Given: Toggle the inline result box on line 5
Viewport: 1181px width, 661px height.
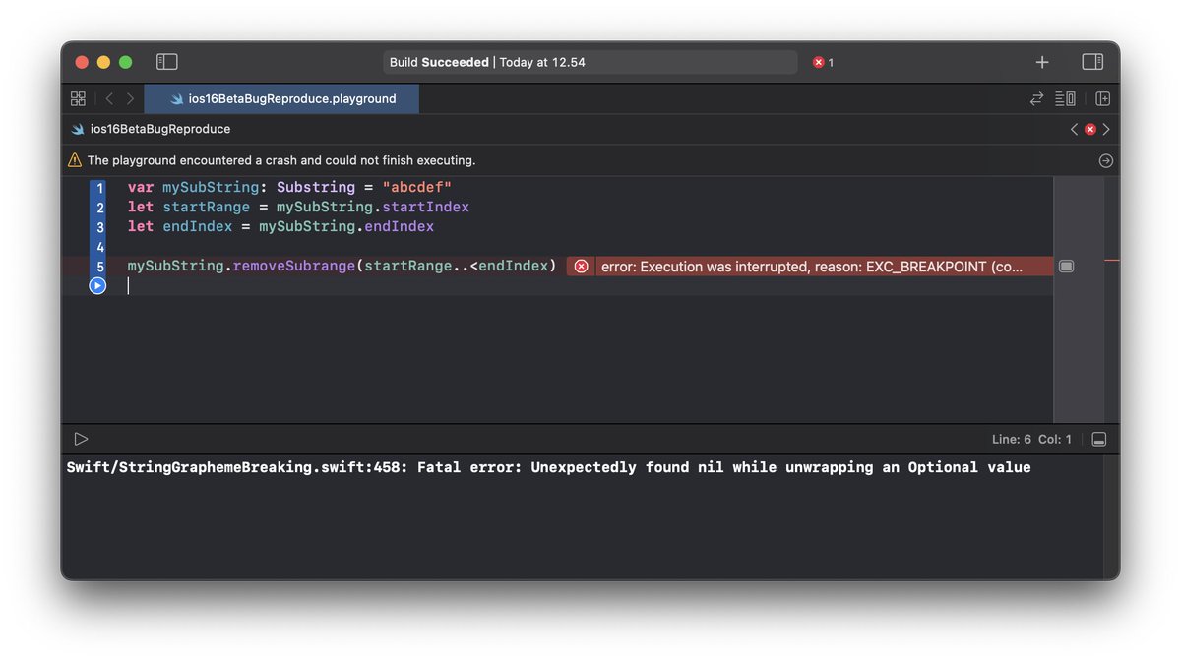Looking at the screenshot, I should (1066, 266).
